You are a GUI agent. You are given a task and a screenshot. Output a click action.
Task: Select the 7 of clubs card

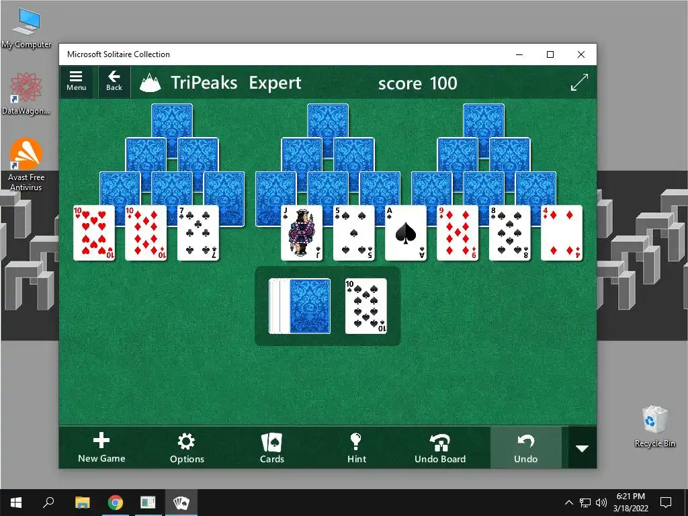[198, 233]
